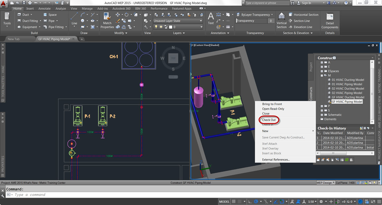Open the 1:50 annotation scale dropdown

click(312, 202)
